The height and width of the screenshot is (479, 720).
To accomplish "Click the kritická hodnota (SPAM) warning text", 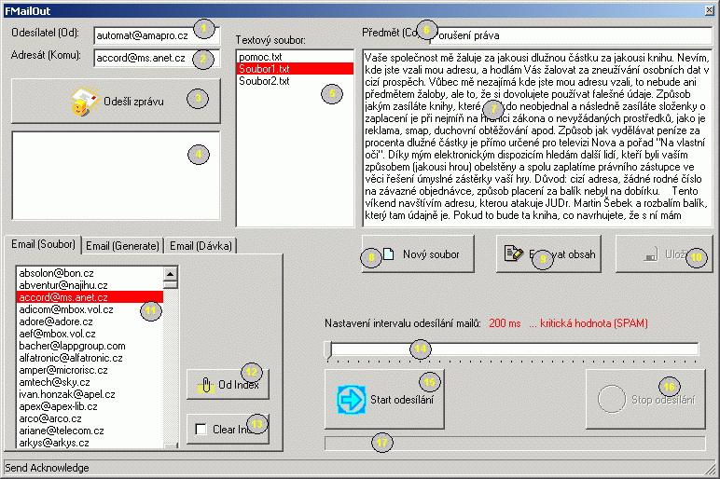I will click(x=594, y=323).
